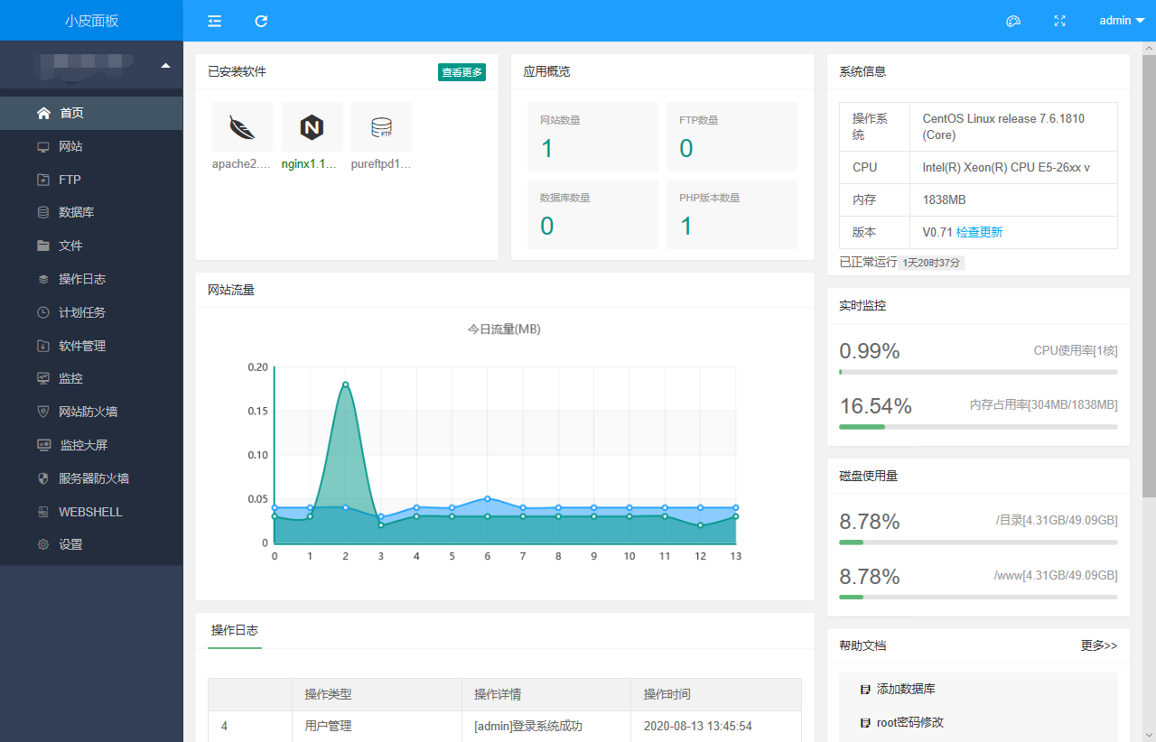1156x742 pixels.
Task: Click the peak data point at hour 2
Action: [345, 385]
